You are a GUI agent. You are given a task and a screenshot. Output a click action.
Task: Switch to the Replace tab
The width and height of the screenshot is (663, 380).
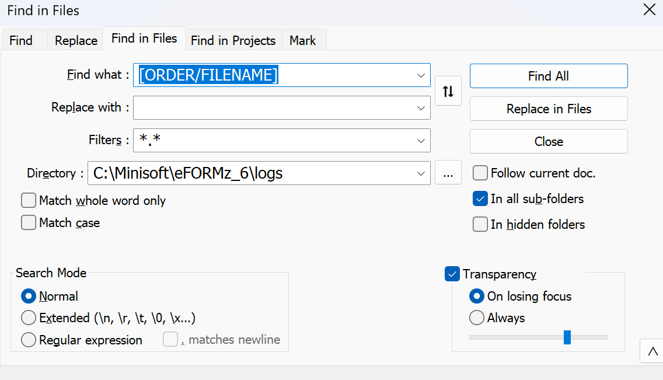coord(76,41)
